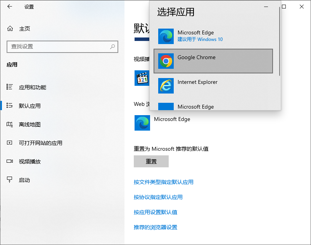Open 按文件类型指定默认应用 link

point(163,182)
